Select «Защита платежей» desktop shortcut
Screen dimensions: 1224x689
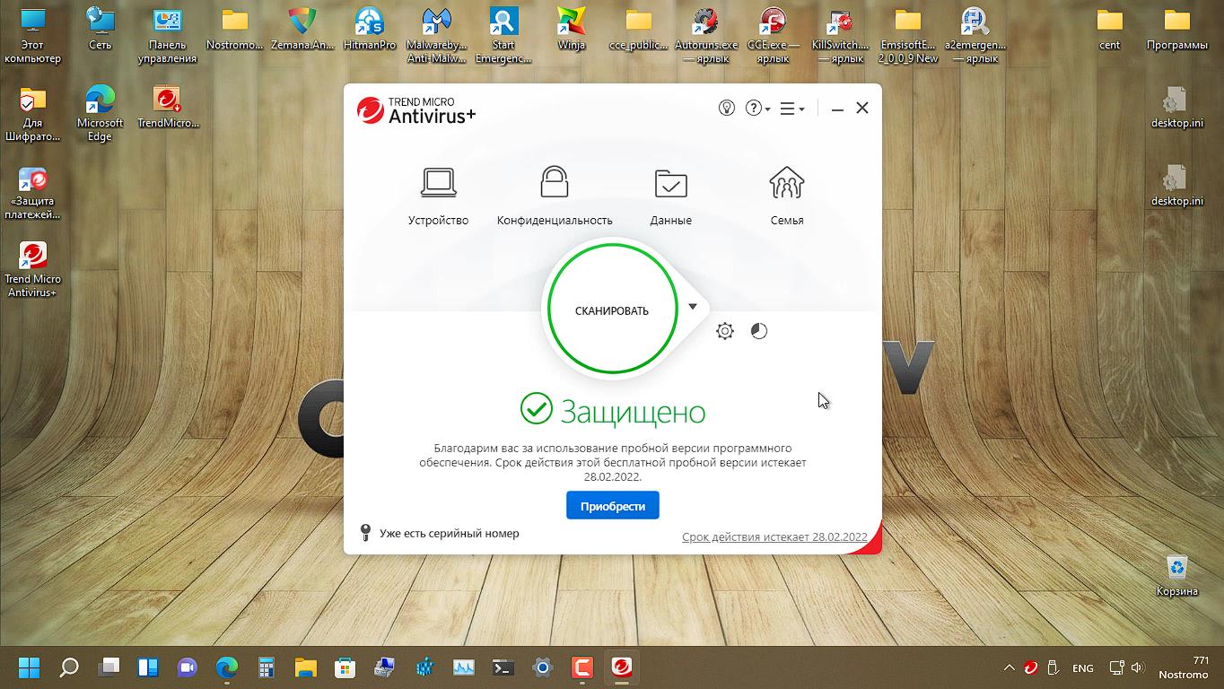[33, 192]
